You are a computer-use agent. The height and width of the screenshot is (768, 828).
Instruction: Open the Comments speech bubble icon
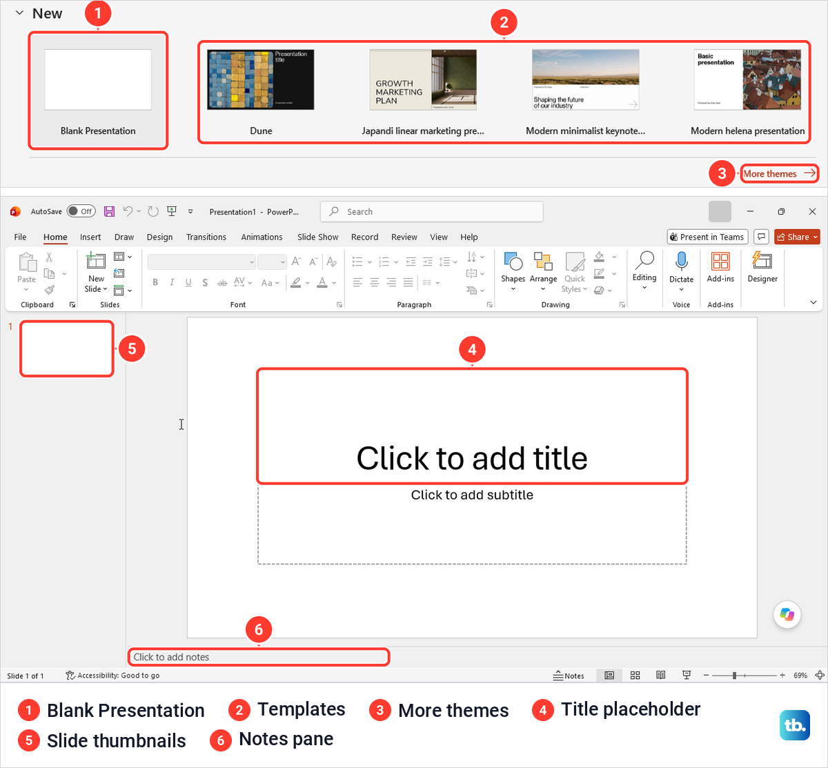pos(761,237)
